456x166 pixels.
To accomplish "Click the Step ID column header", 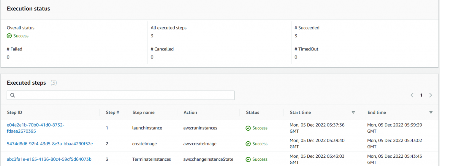I will pos(15,113).
